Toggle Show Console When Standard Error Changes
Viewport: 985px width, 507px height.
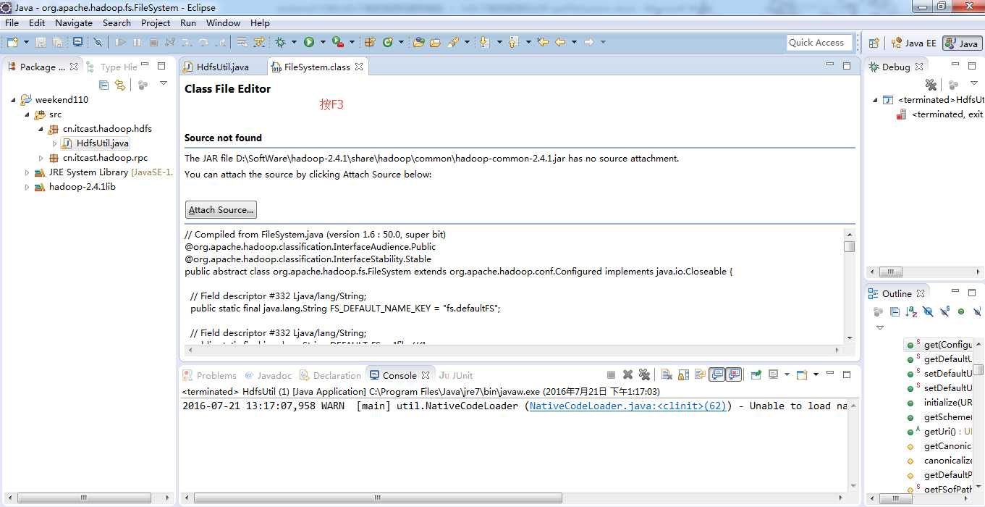[x=734, y=374]
